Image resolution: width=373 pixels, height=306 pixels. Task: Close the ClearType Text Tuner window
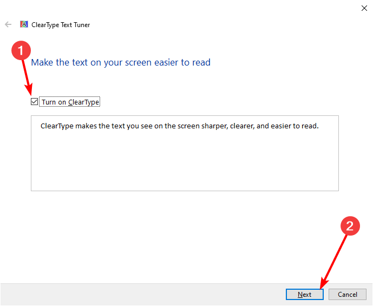point(364,8)
